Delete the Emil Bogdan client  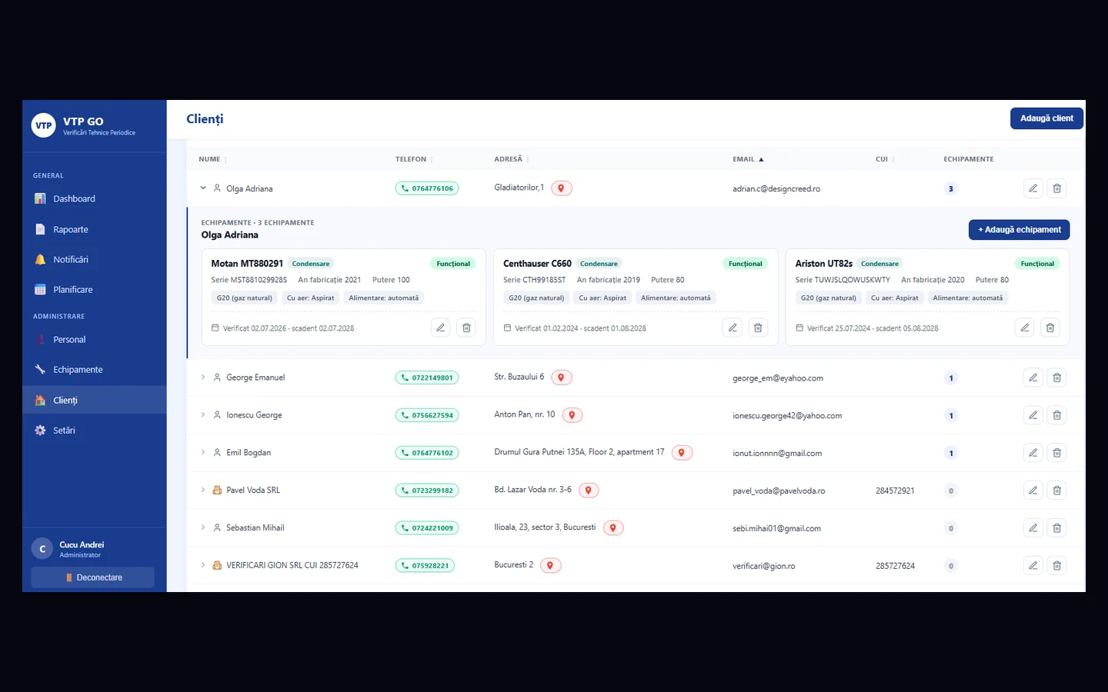(1057, 453)
